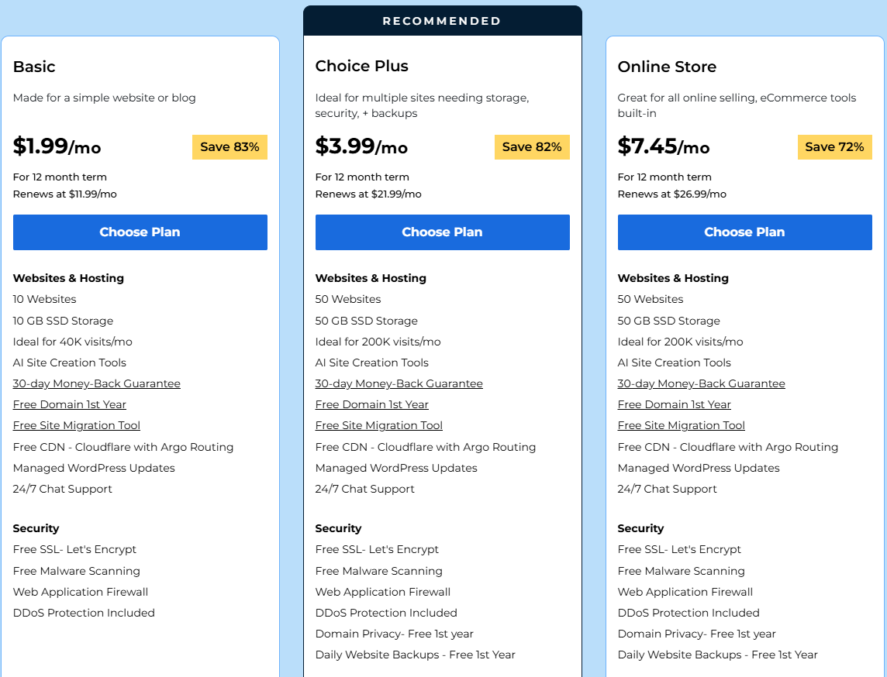Image resolution: width=887 pixels, height=677 pixels.
Task: Click the Save 72% badge
Action: 834,147
